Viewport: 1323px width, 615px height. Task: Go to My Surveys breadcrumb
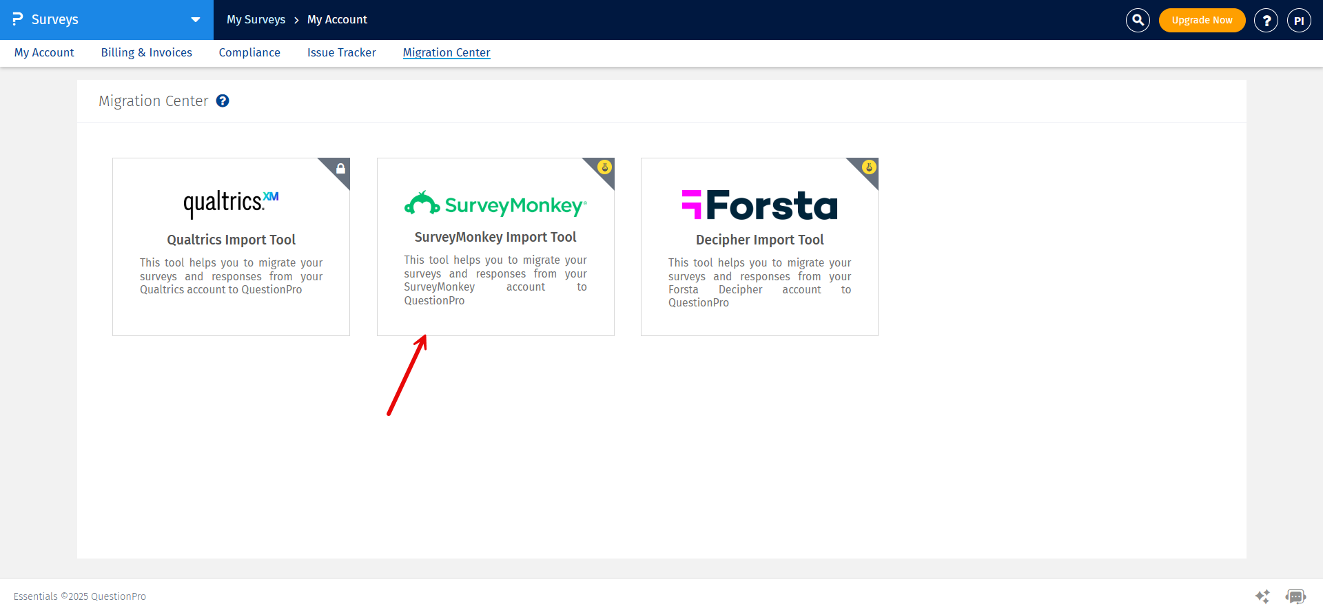256,19
